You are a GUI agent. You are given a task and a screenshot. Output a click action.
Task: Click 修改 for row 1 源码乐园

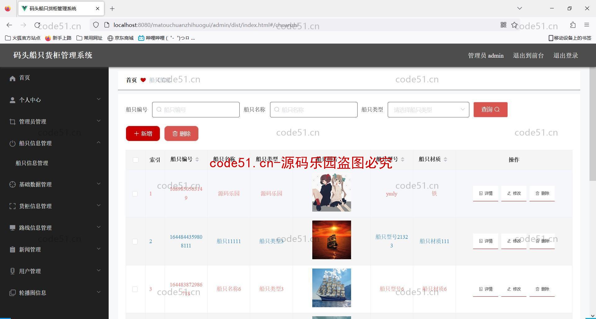point(514,193)
